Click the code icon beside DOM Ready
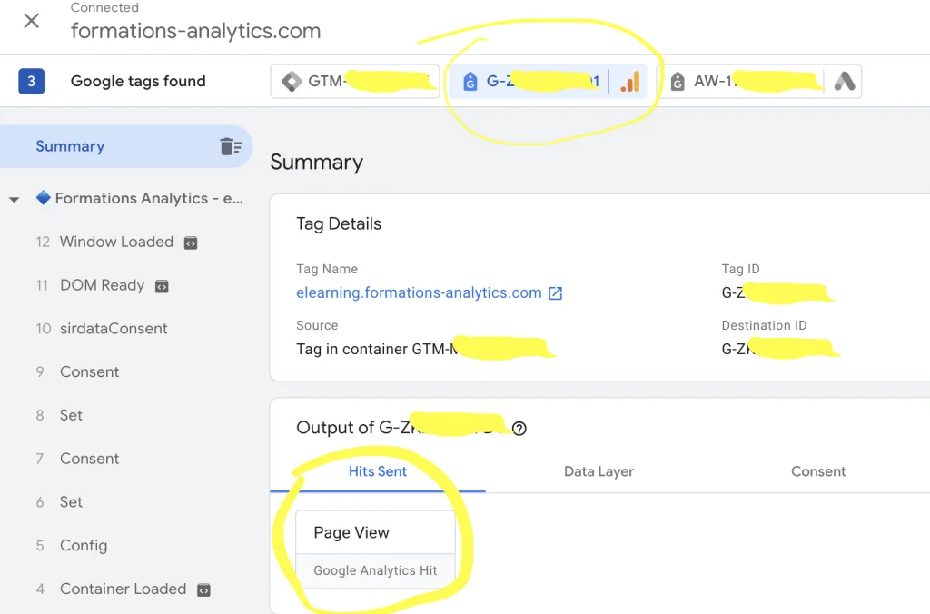Image resolution: width=930 pixels, height=614 pixels. [162, 286]
